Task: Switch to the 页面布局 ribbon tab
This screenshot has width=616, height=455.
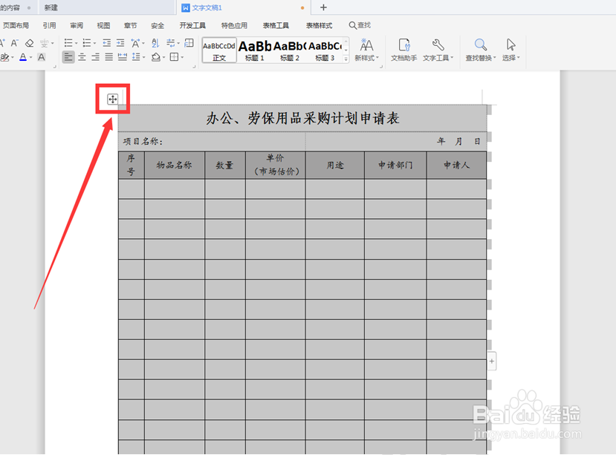Action: coord(16,24)
